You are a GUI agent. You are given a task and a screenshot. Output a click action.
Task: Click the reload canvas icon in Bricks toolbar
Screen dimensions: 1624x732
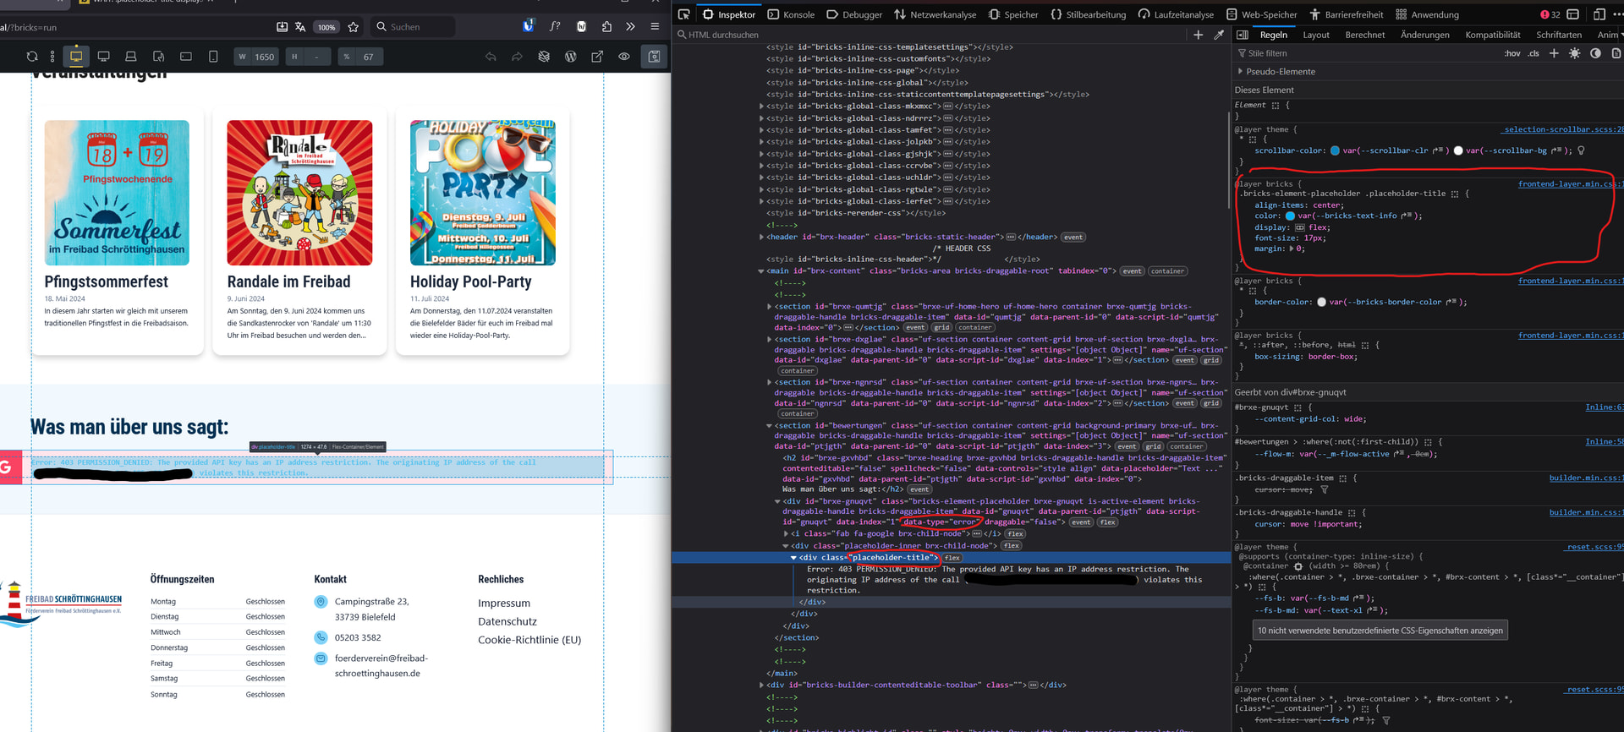32,57
